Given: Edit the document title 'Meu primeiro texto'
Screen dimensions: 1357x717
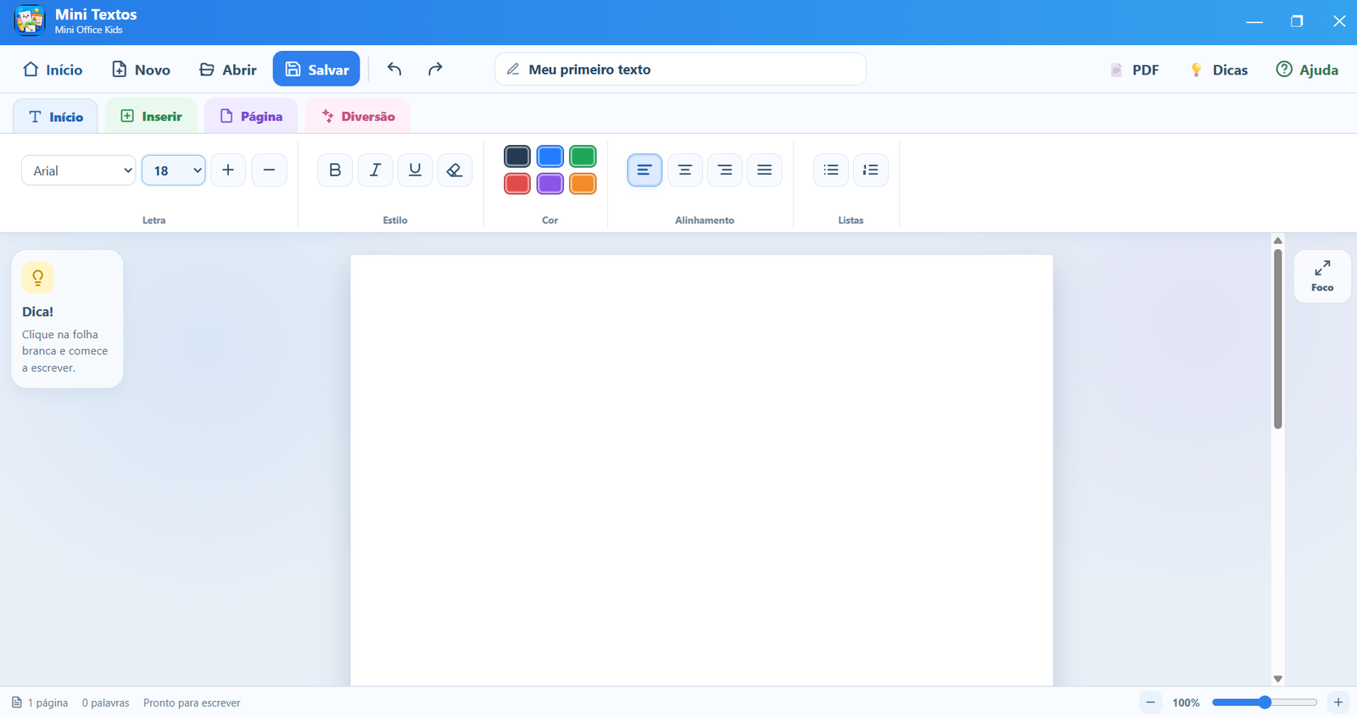Looking at the screenshot, I should tap(680, 69).
